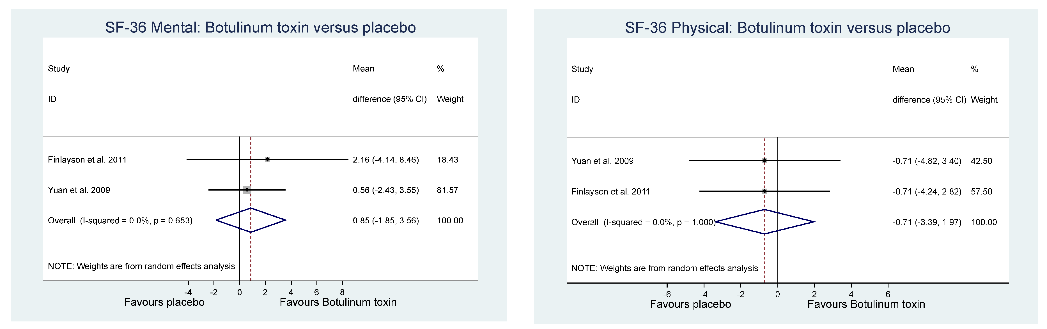Click the 2.16 (-4.14, 8.46) value
The image size is (1047, 329).
[385, 160]
